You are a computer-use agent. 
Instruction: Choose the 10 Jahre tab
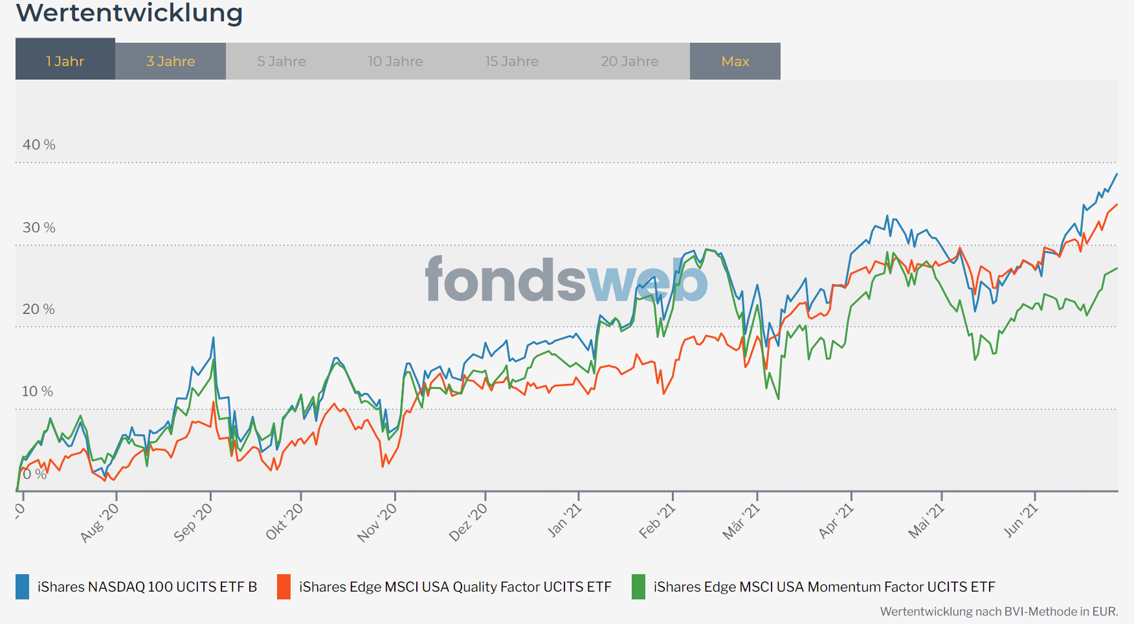click(x=395, y=61)
